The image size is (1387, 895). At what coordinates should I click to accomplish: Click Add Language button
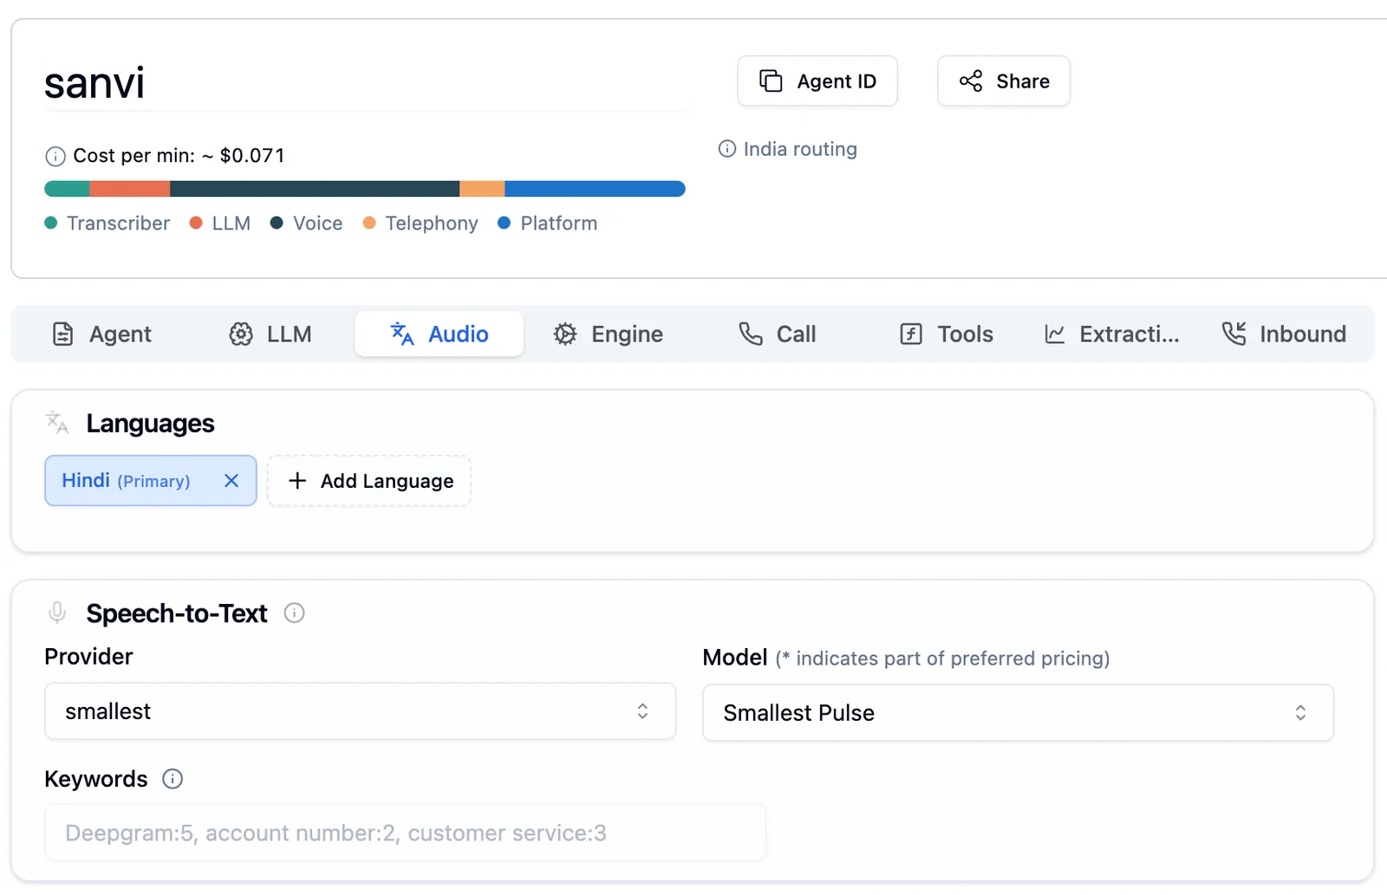[369, 481]
